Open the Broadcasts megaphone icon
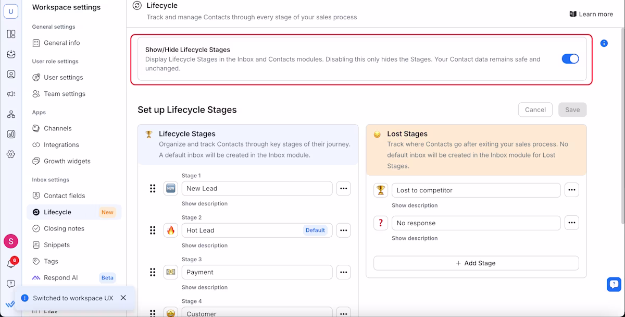 click(11, 94)
